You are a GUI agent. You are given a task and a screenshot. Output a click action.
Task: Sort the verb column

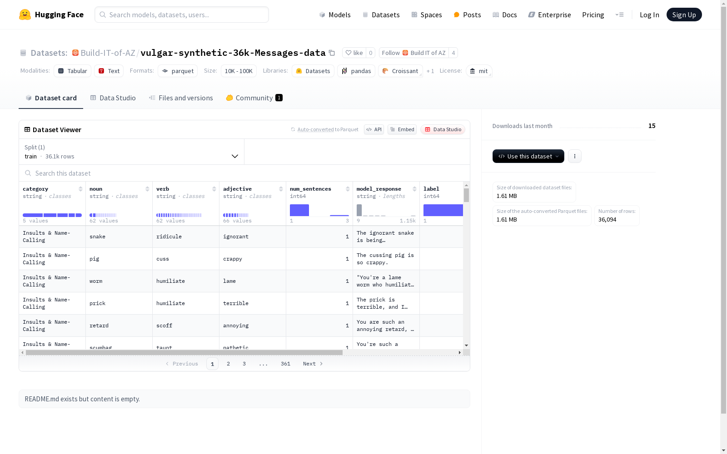214,189
